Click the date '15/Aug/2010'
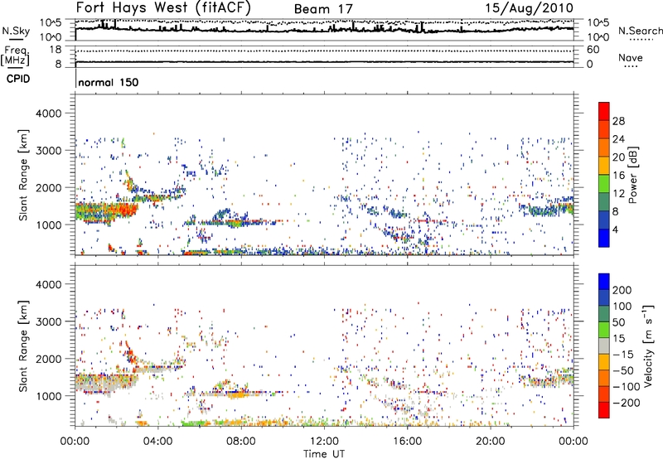Image resolution: width=663 pixels, height=459 pixels. coord(529,8)
